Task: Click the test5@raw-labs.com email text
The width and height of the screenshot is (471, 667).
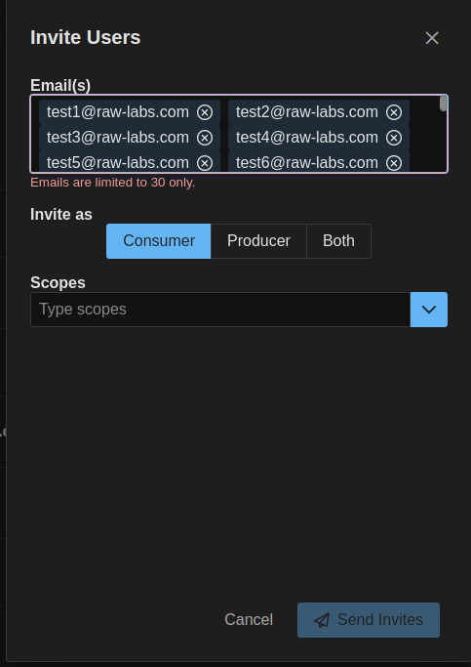Action: [118, 163]
